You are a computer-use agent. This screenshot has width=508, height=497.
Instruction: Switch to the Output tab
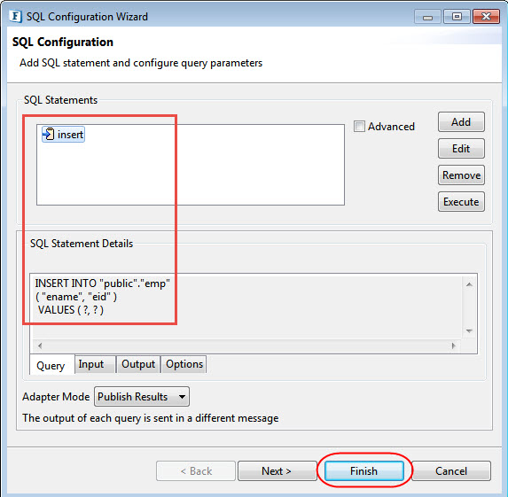pyautogui.click(x=138, y=364)
